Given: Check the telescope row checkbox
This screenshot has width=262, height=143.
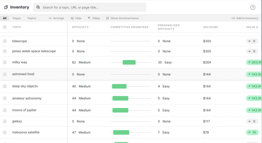Looking at the screenshot, I should tap(5, 41).
